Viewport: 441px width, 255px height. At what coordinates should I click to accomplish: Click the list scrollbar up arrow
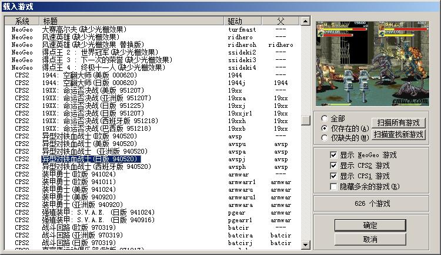point(305,21)
